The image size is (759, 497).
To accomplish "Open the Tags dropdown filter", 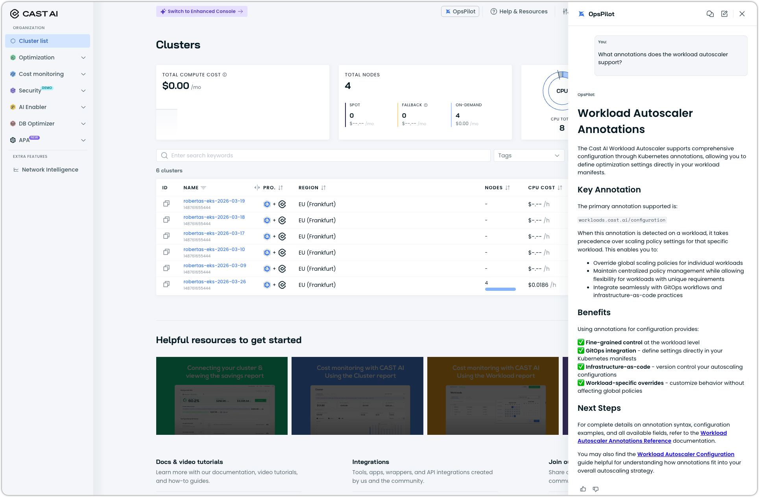I will pyautogui.click(x=528, y=155).
